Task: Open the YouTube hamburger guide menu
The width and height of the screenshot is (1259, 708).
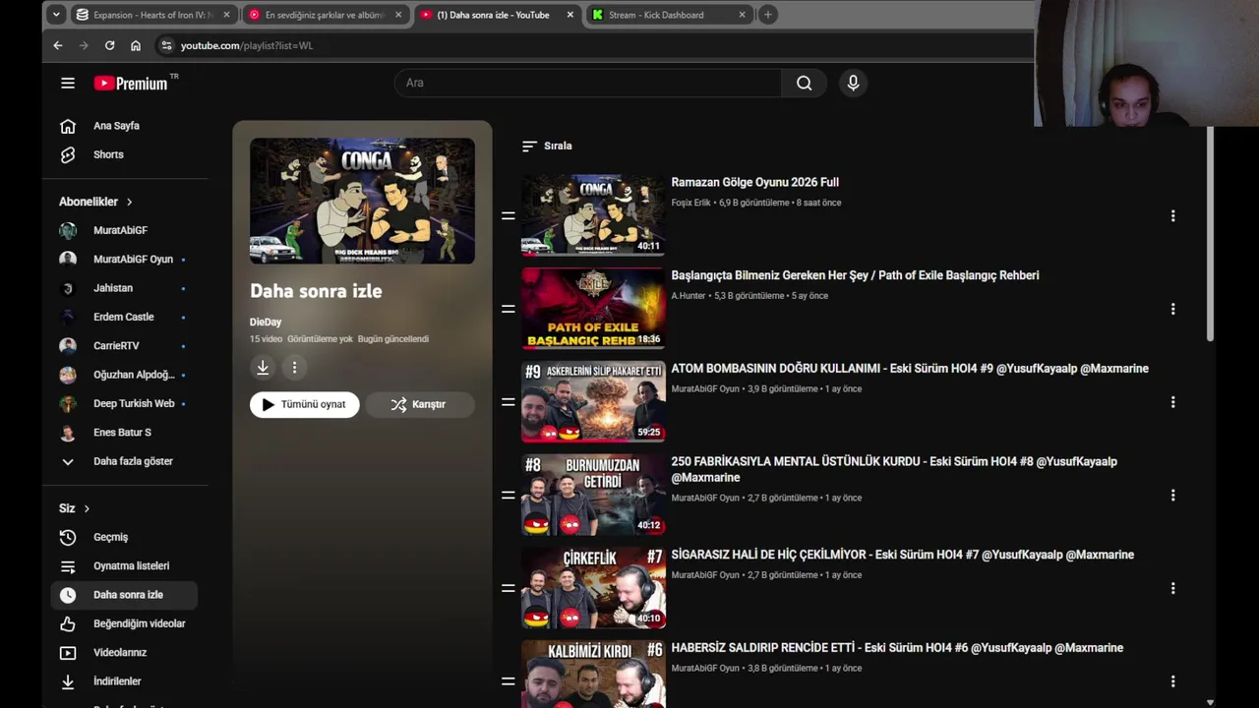Action: 68,83
